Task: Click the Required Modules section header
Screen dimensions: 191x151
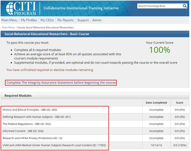Action: pos(18,95)
